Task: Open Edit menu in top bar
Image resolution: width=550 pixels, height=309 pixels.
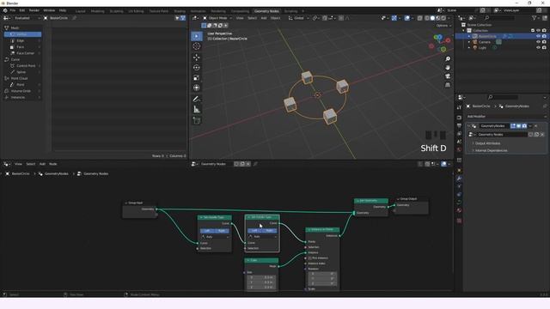Action: (22, 10)
